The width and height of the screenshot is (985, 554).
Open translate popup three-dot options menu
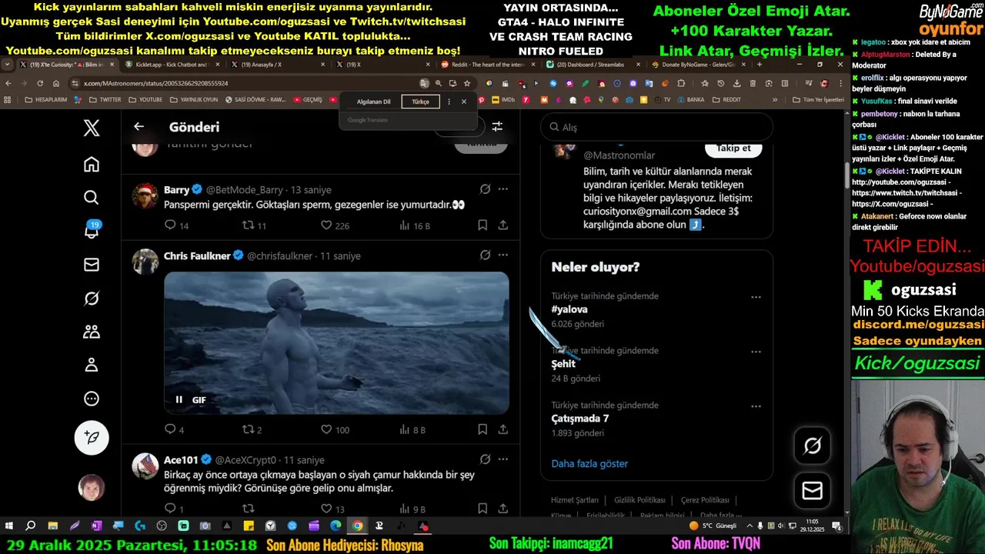(449, 102)
